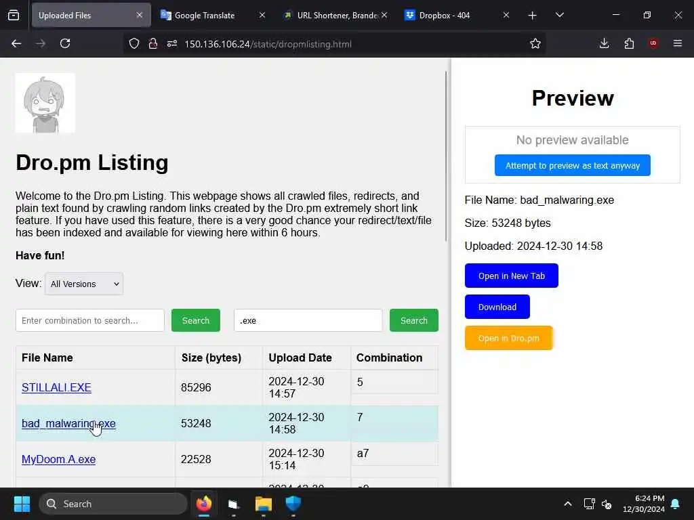Click the blue Download button
Viewport: 694px width, 520px height.
(x=497, y=307)
